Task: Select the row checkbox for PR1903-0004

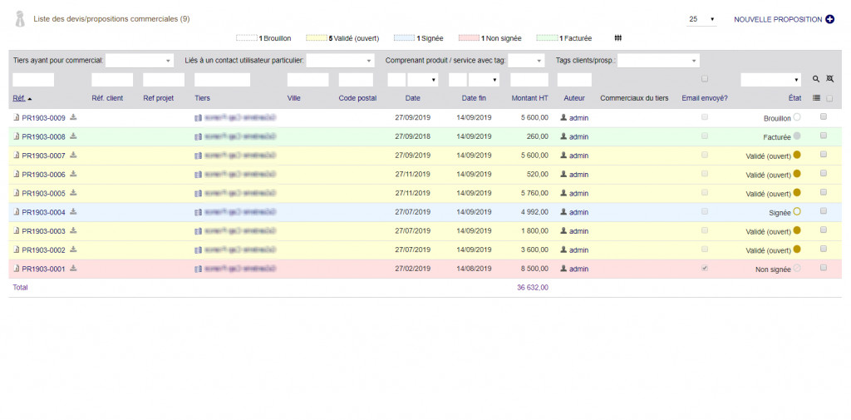Action: click(x=824, y=211)
